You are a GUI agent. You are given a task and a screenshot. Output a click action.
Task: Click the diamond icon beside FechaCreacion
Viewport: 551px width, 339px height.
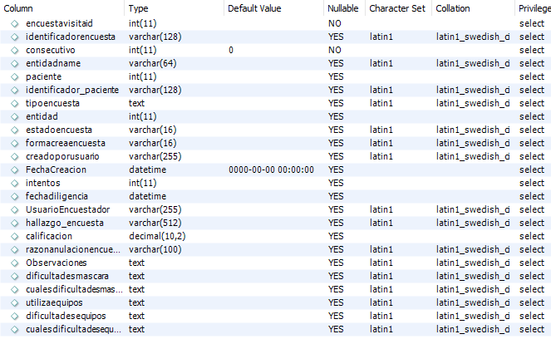click(x=14, y=169)
